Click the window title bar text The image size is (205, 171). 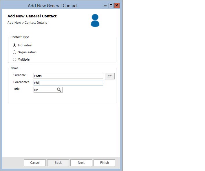[53, 6]
